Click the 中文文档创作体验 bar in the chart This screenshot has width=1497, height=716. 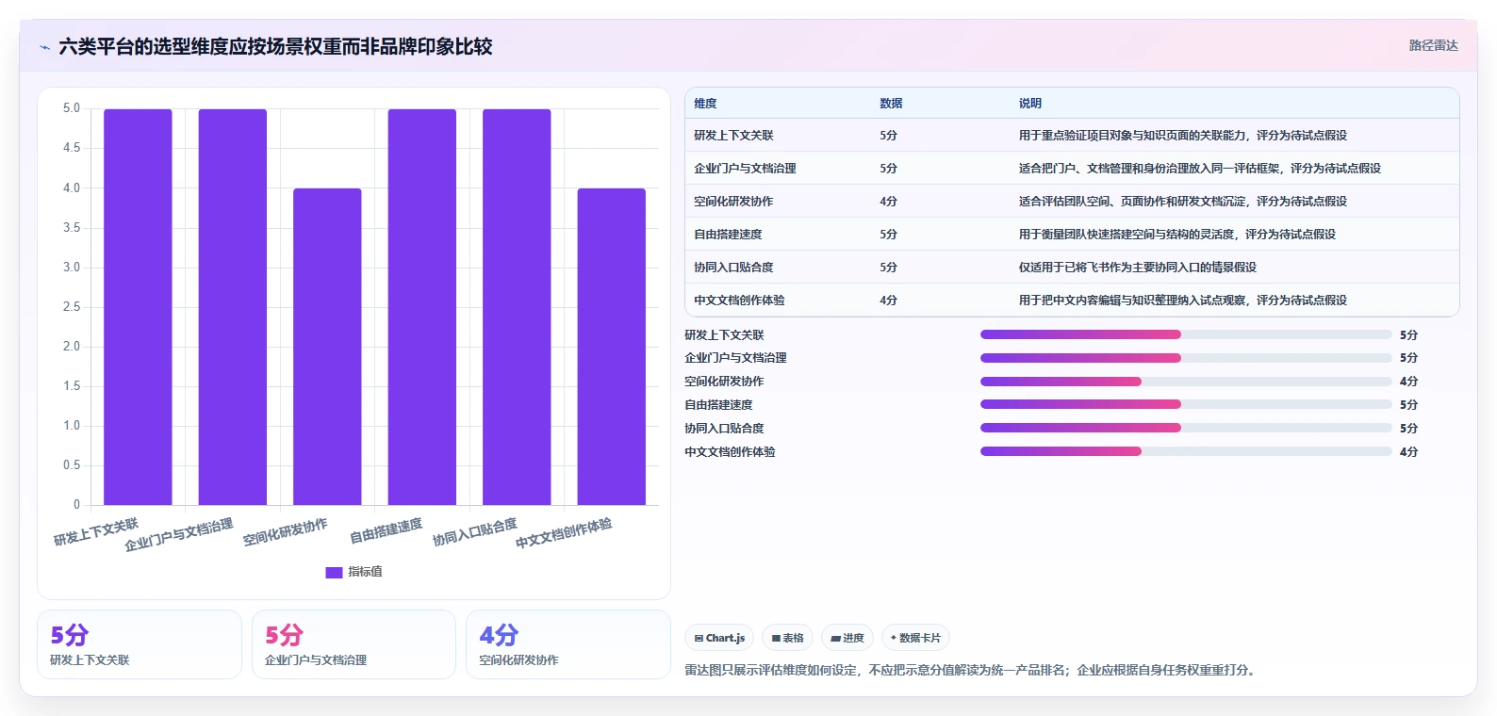[x=612, y=347]
